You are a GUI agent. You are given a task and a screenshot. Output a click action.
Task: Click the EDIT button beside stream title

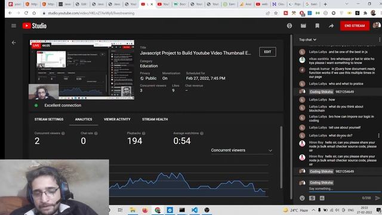267,52
